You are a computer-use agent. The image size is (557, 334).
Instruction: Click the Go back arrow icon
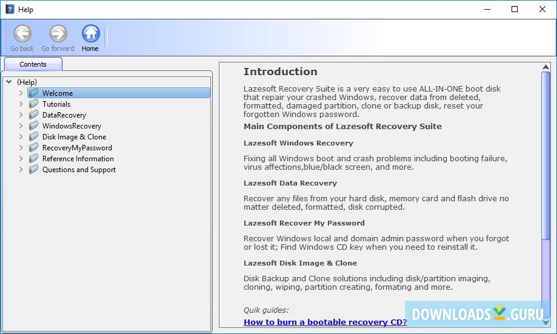coord(22,34)
